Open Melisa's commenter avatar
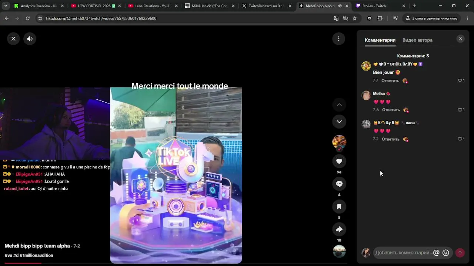This screenshot has width=474, height=266. point(366,95)
